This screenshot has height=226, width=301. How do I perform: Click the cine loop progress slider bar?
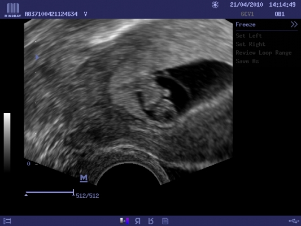50,192
